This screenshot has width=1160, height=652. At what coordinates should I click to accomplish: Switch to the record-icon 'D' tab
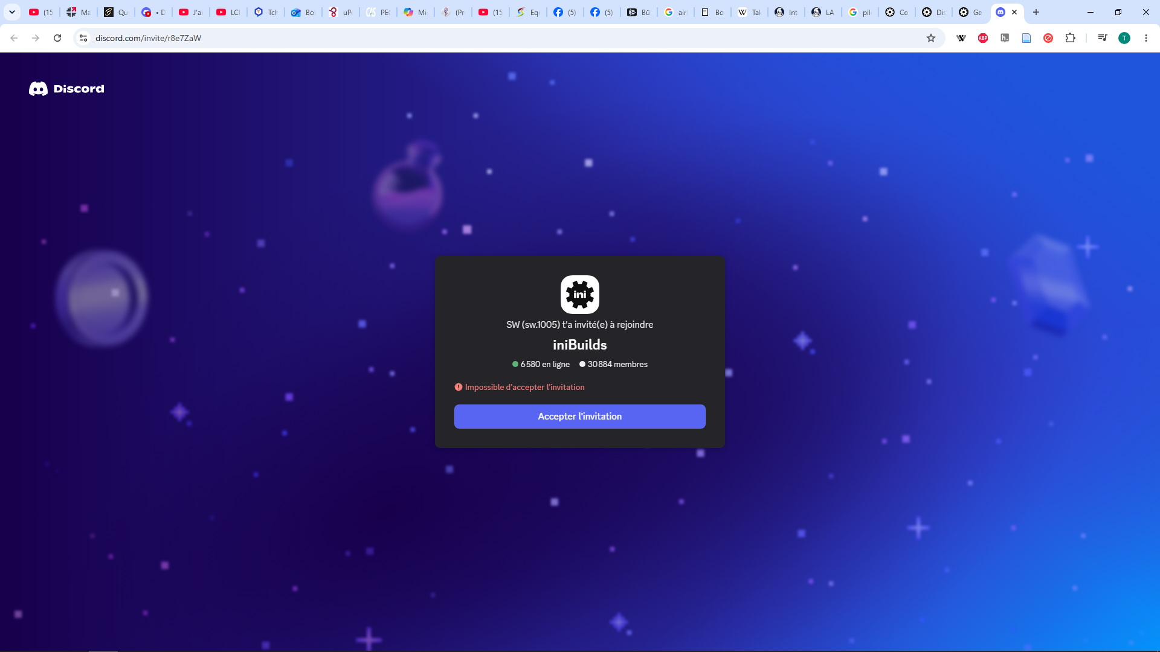[x=153, y=12]
